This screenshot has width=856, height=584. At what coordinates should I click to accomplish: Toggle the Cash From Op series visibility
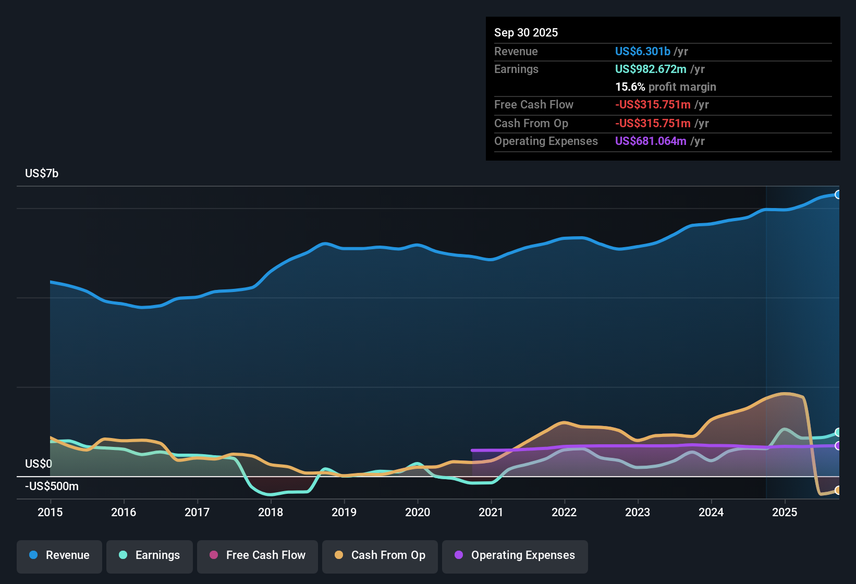coord(380,555)
